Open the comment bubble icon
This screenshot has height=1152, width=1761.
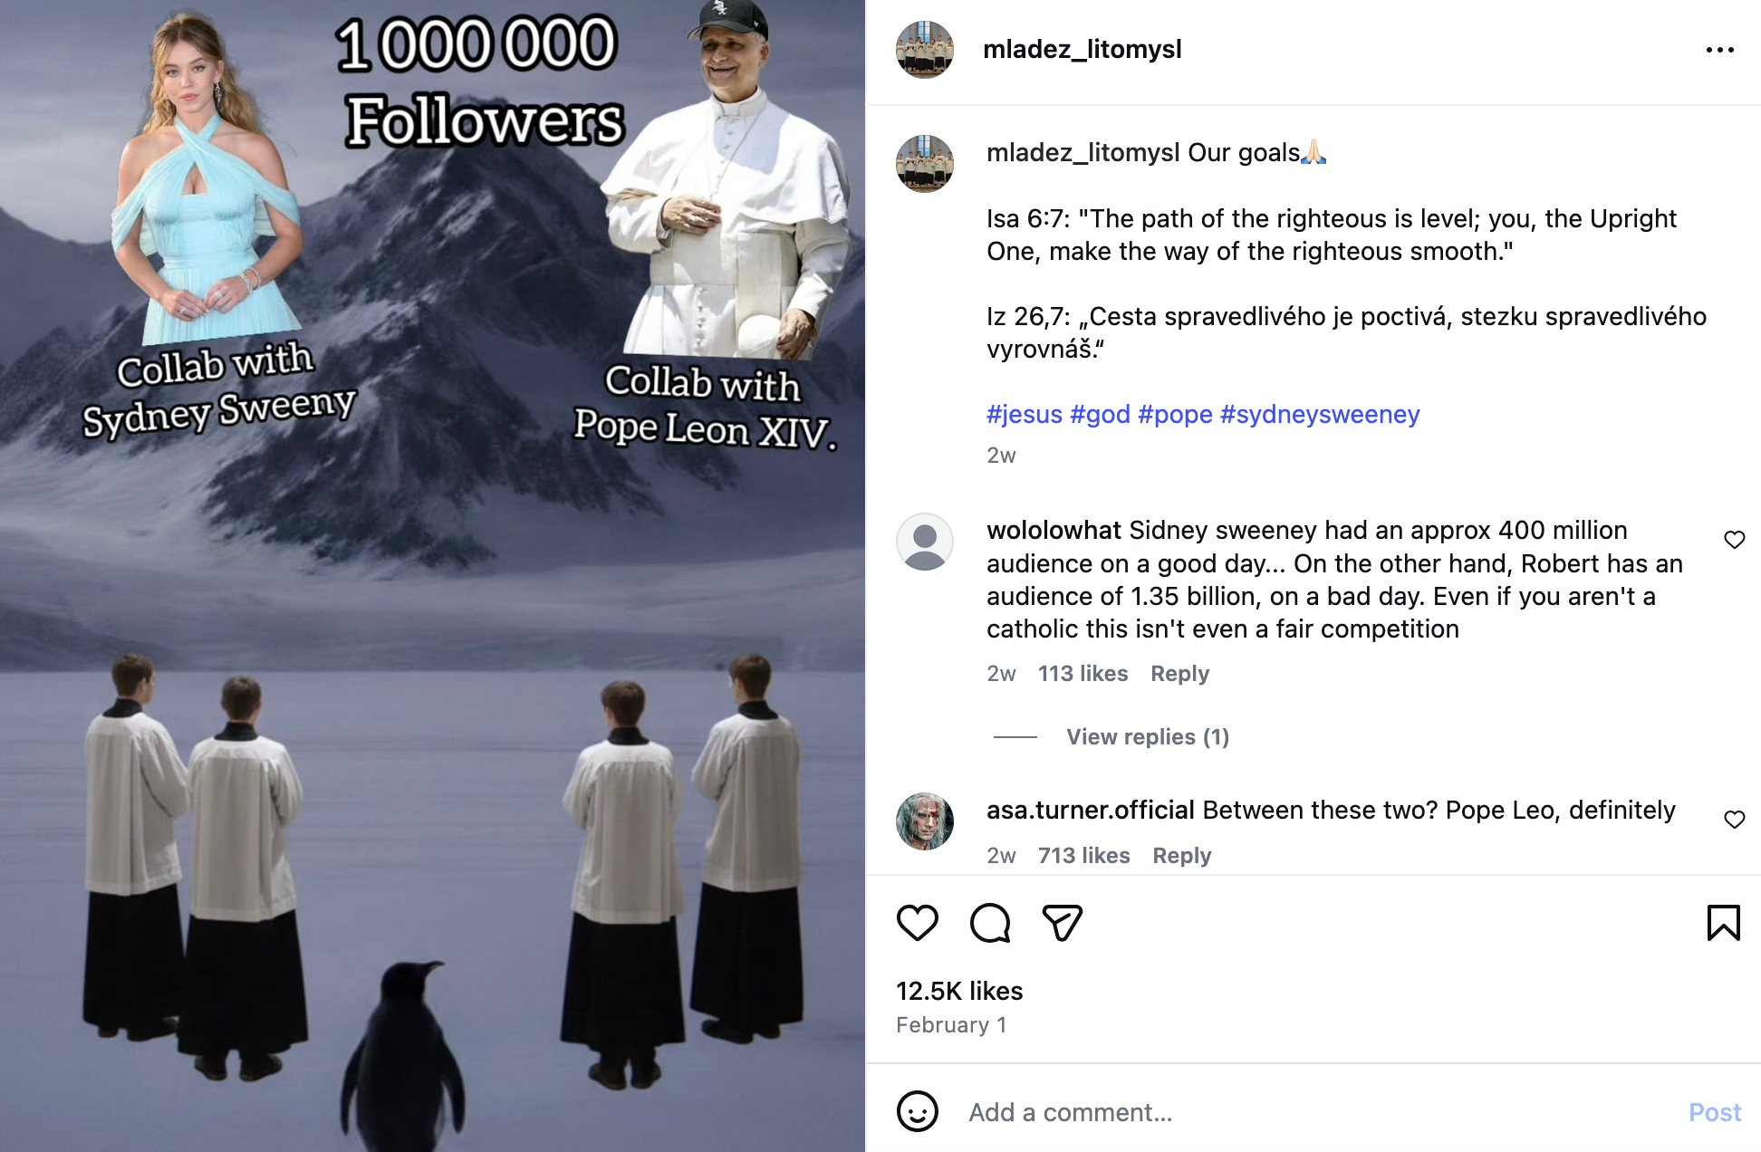click(989, 923)
